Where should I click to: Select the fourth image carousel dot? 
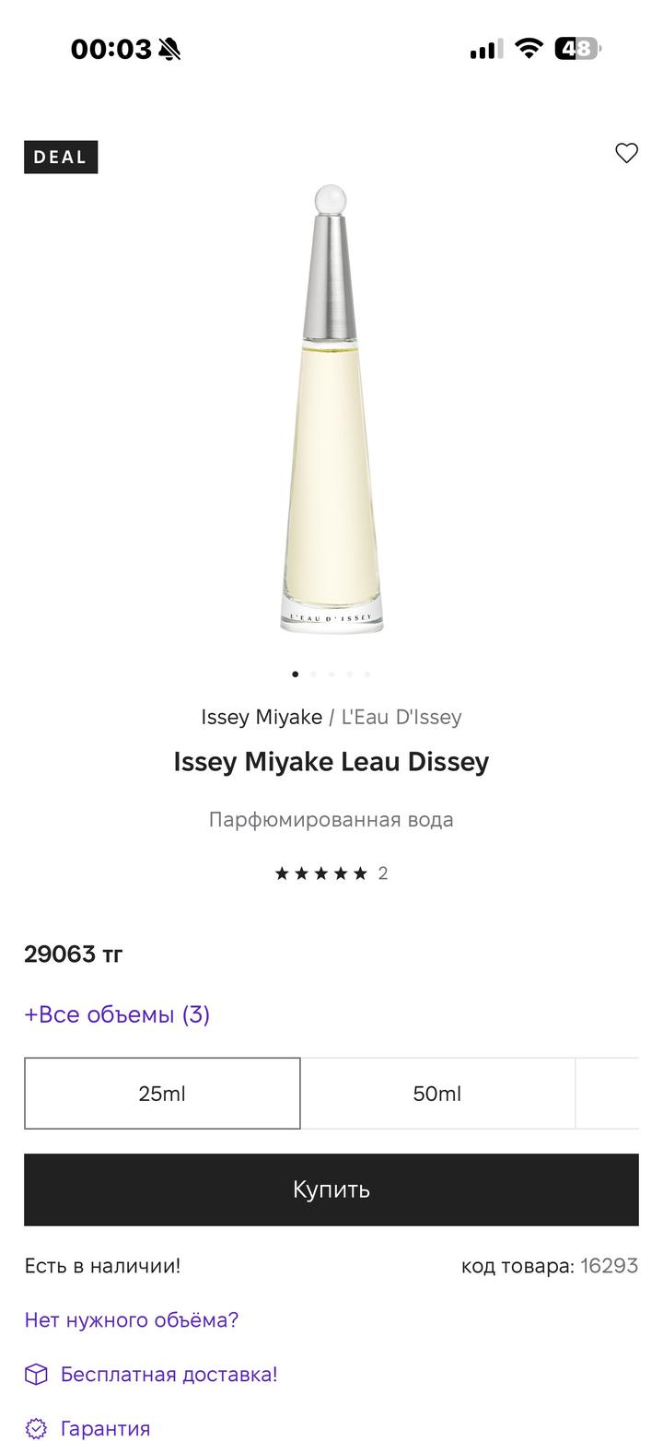[348, 674]
